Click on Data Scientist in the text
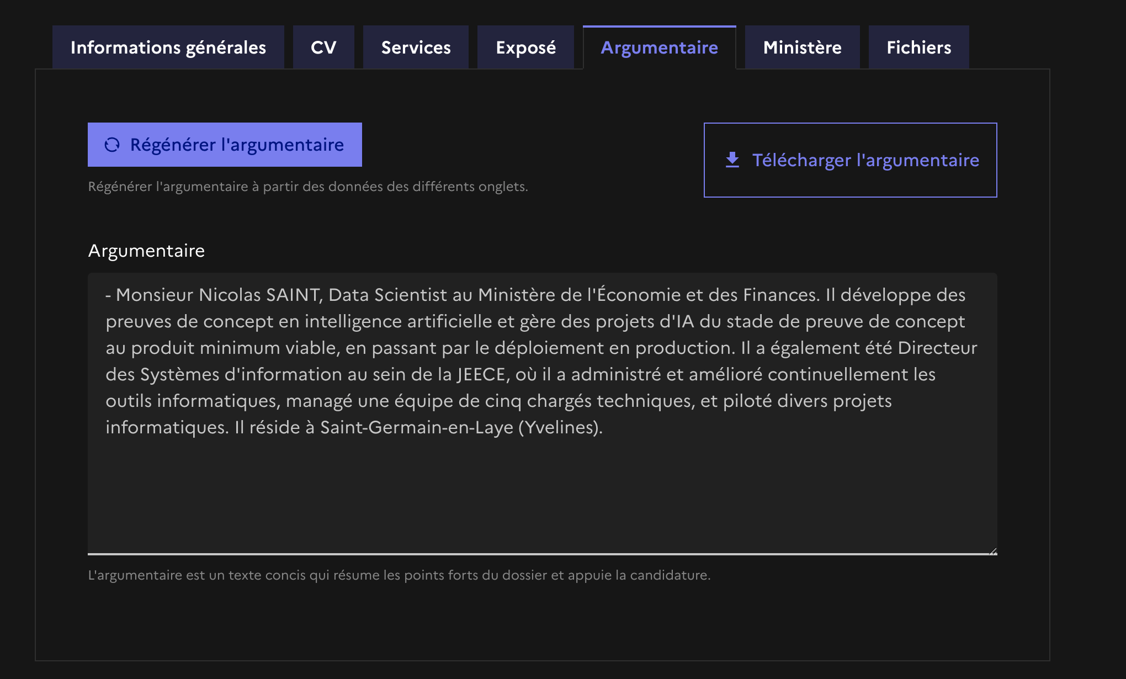 (x=387, y=295)
